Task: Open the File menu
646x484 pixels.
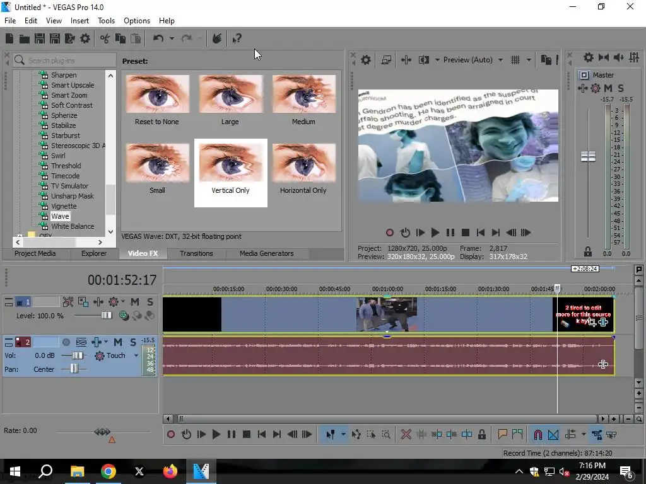Action: [x=10, y=21]
